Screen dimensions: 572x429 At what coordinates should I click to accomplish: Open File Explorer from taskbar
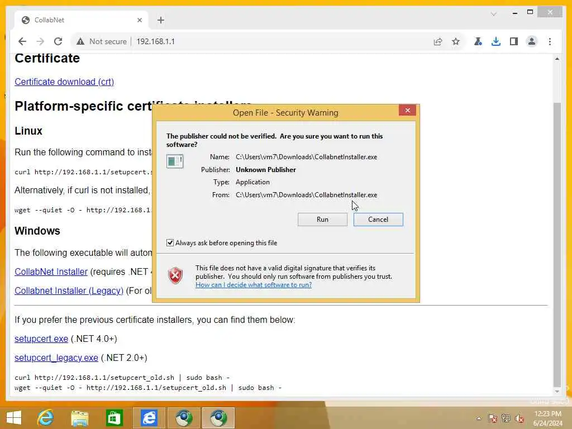coord(79,418)
